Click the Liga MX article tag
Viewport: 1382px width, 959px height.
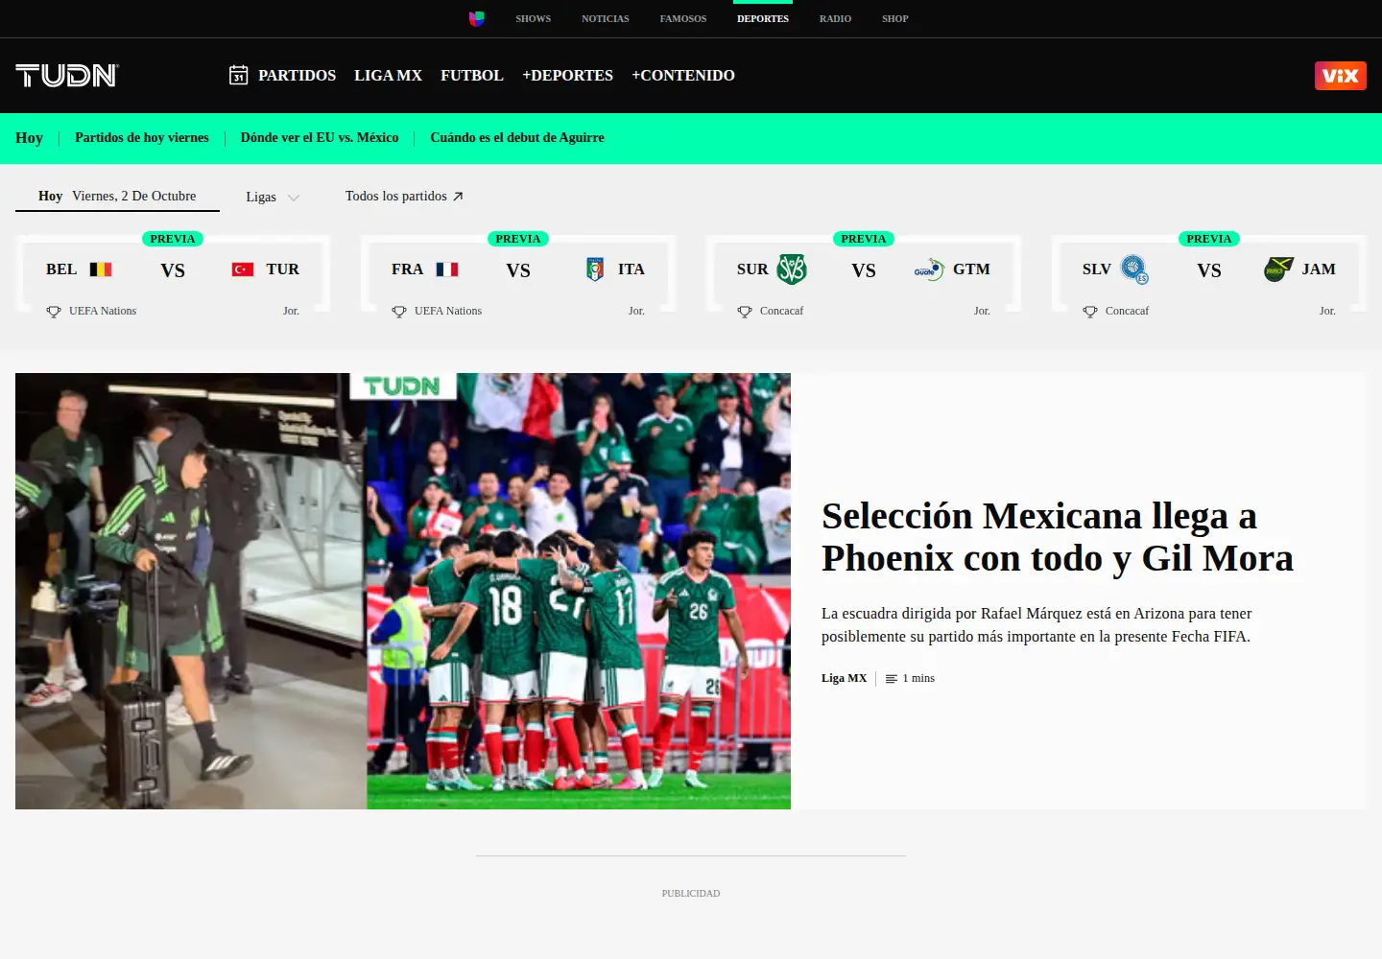pyautogui.click(x=844, y=678)
